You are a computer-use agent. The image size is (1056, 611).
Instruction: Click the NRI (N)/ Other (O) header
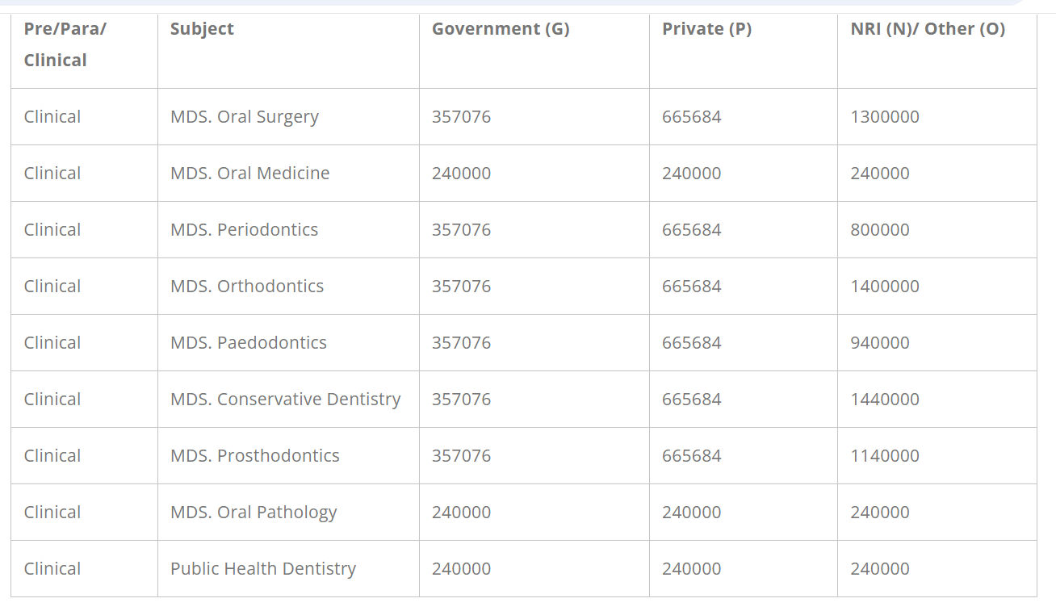coord(928,29)
